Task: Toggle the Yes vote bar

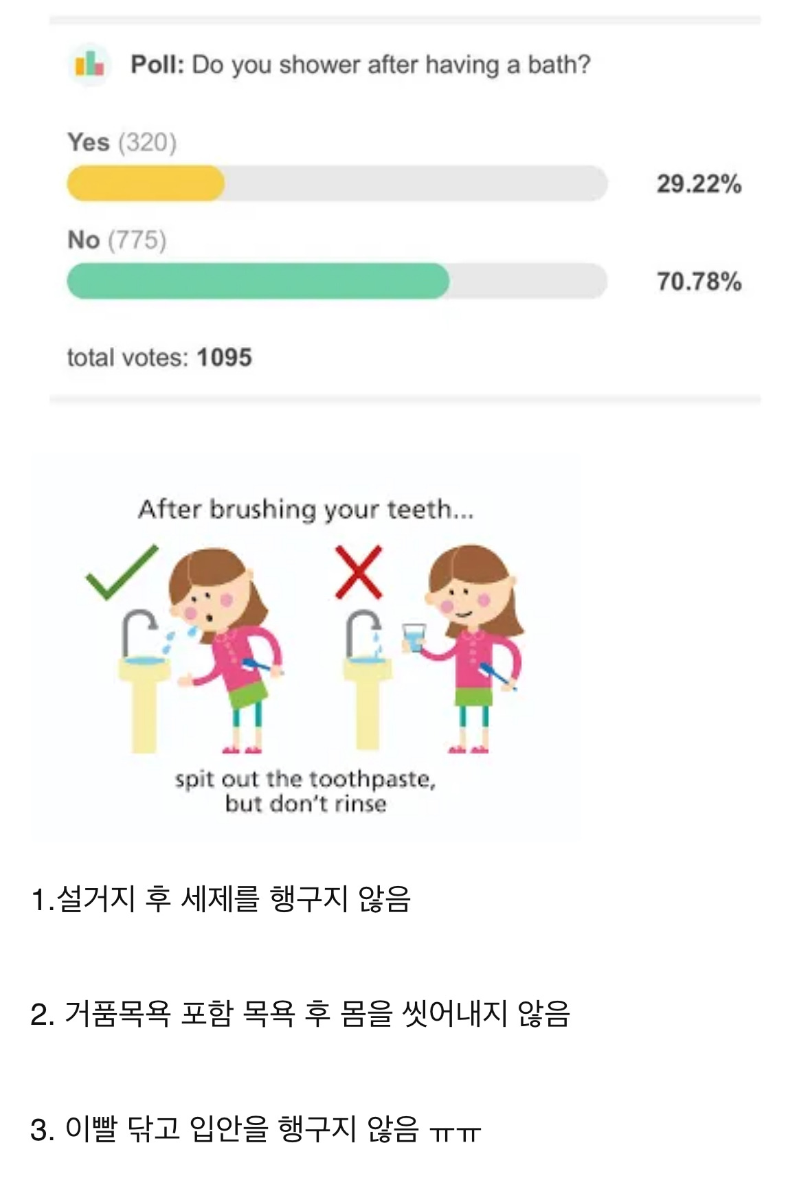Action: (x=144, y=180)
